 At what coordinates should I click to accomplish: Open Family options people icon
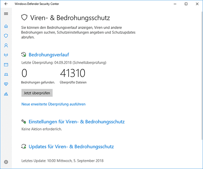tap(6, 94)
